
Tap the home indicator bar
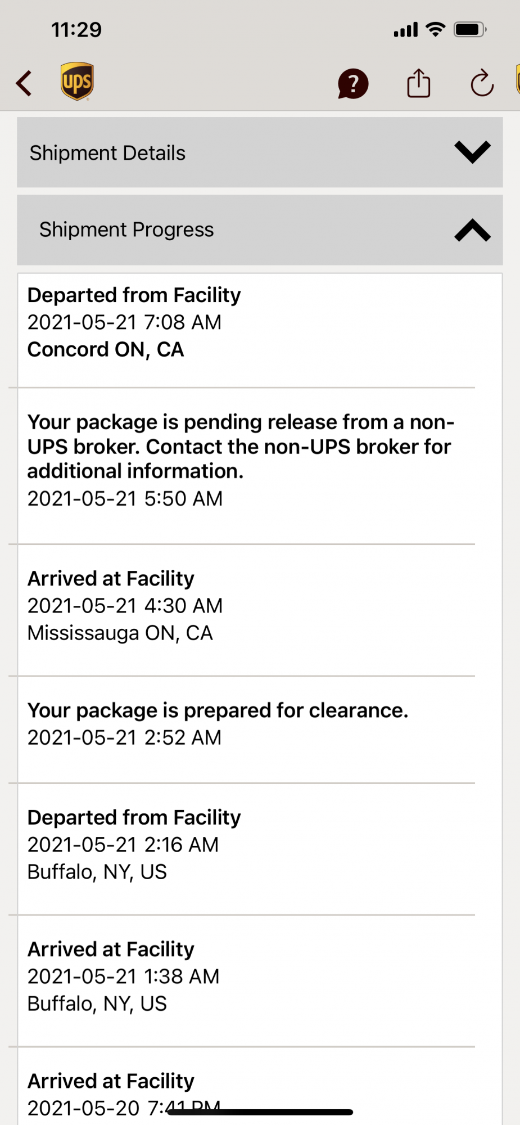[260, 1112]
